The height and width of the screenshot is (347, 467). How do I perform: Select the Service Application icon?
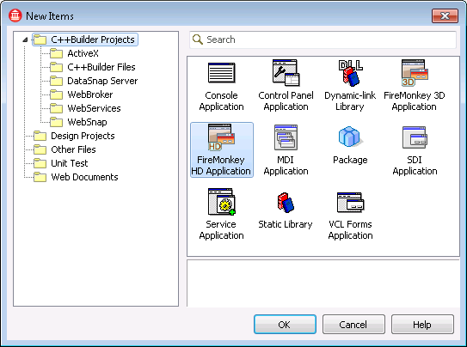click(x=221, y=202)
